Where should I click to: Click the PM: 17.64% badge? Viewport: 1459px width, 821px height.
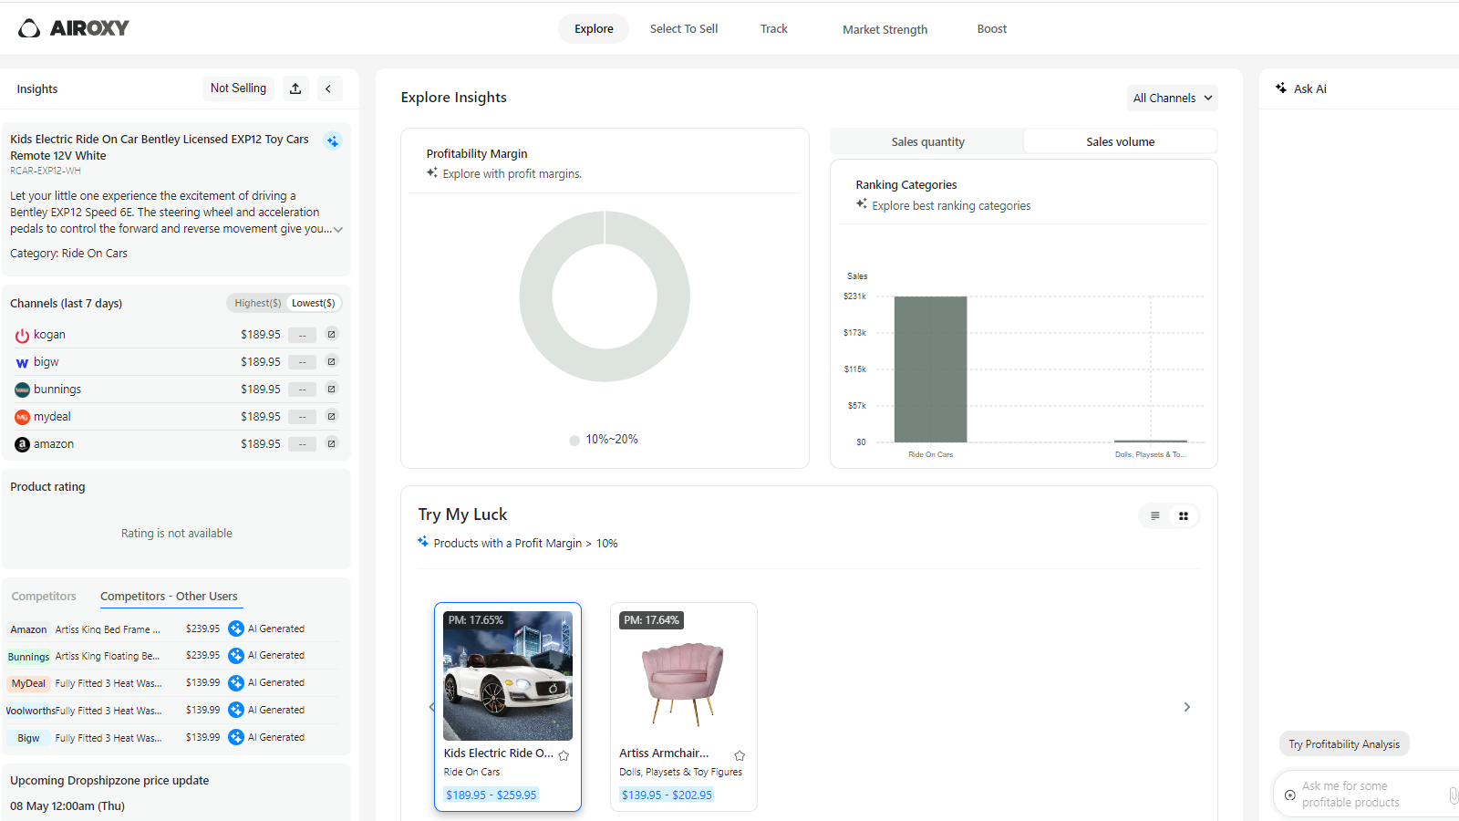652,620
